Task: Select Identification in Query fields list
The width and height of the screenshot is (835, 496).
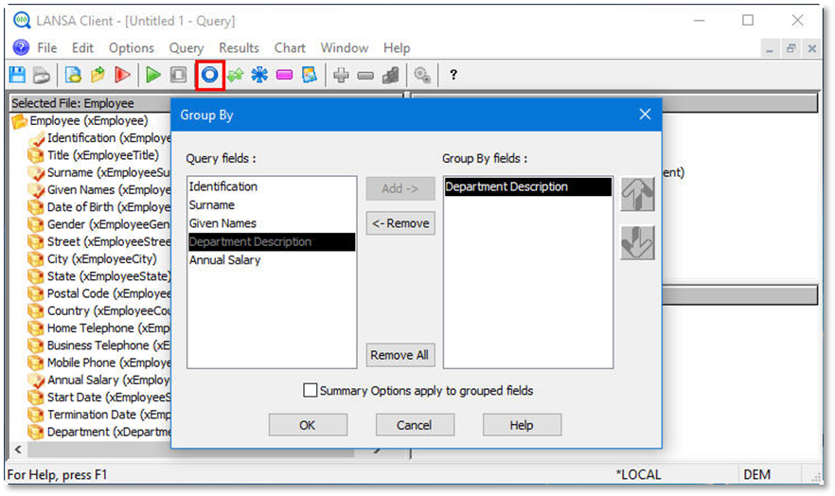Action: [x=272, y=186]
